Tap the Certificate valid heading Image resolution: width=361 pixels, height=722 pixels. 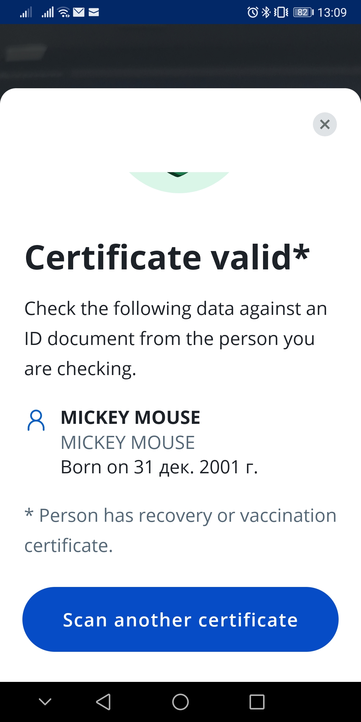click(x=167, y=257)
